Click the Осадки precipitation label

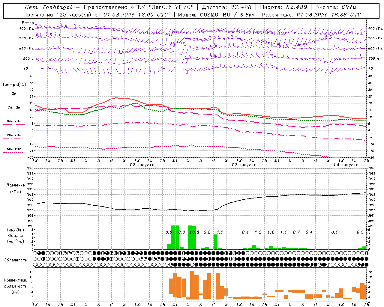point(15,236)
